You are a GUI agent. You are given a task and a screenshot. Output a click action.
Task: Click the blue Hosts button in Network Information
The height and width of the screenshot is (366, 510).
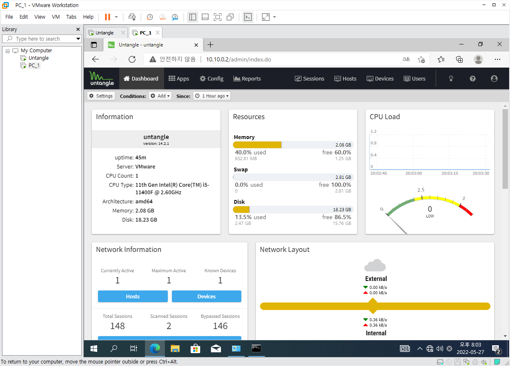[133, 296]
